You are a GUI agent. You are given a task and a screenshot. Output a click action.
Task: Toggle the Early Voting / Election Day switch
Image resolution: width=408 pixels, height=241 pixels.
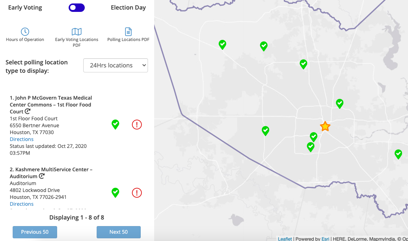click(77, 8)
